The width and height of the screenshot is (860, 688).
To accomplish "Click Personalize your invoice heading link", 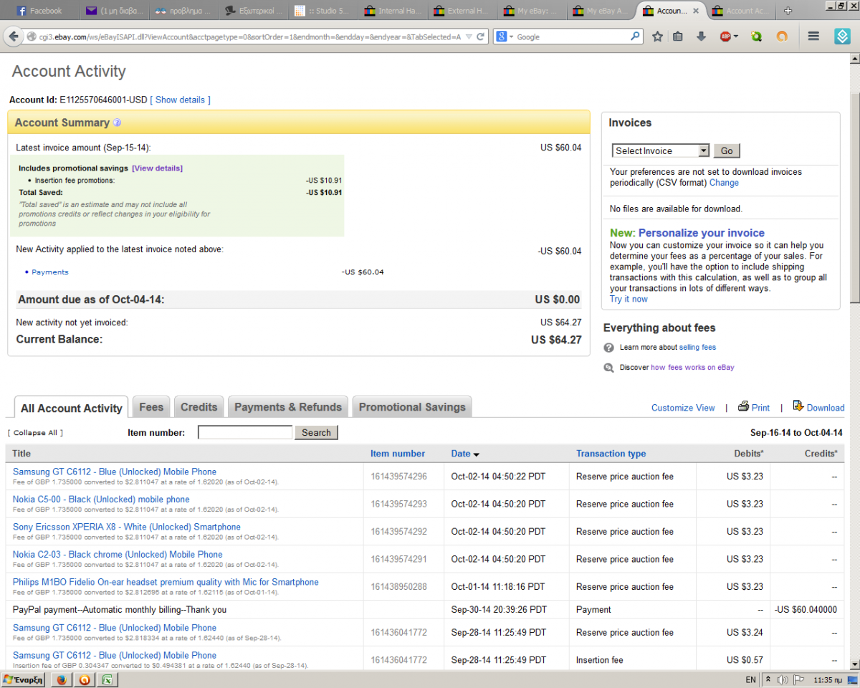I will 702,233.
